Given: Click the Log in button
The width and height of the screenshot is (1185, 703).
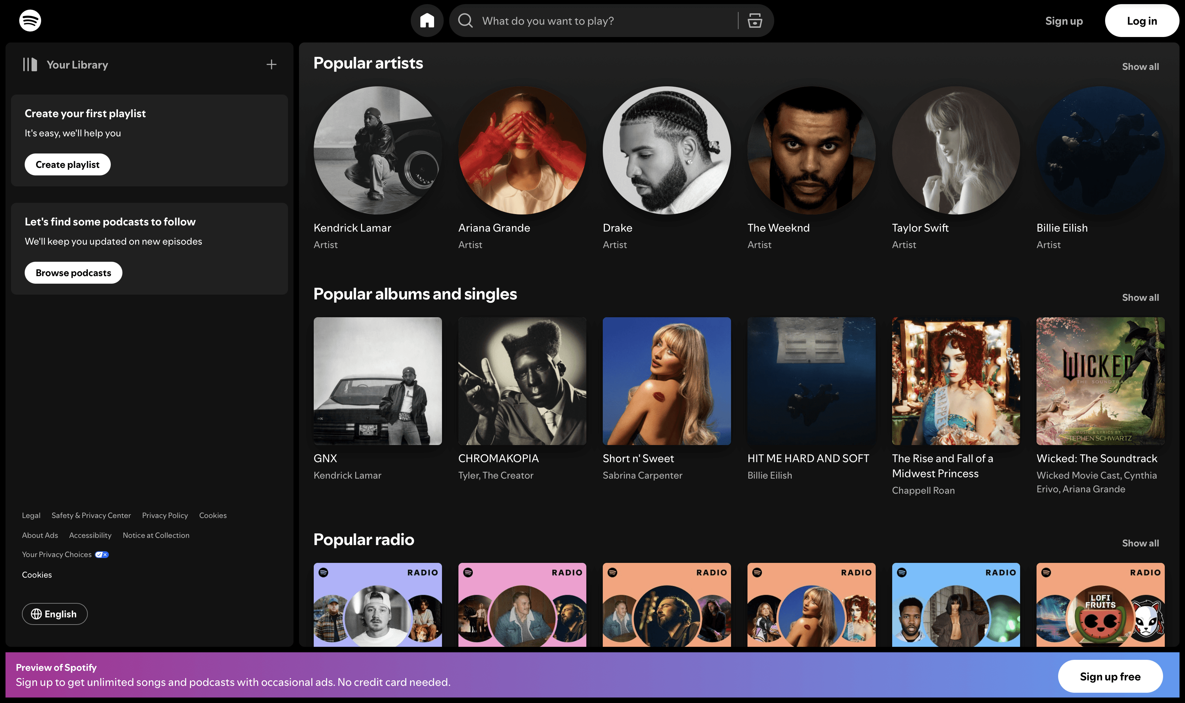Looking at the screenshot, I should (1141, 21).
